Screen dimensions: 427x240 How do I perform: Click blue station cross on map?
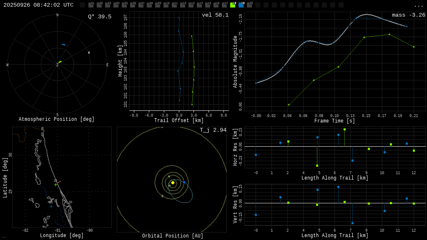coord(51,206)
